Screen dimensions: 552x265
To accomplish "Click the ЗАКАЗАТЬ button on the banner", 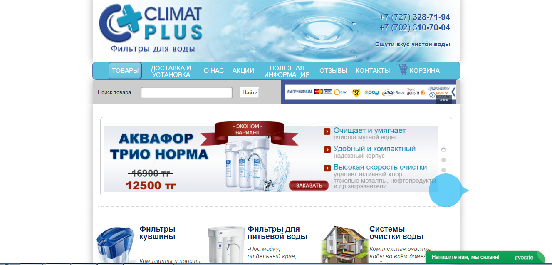I will tap(309, 186).
